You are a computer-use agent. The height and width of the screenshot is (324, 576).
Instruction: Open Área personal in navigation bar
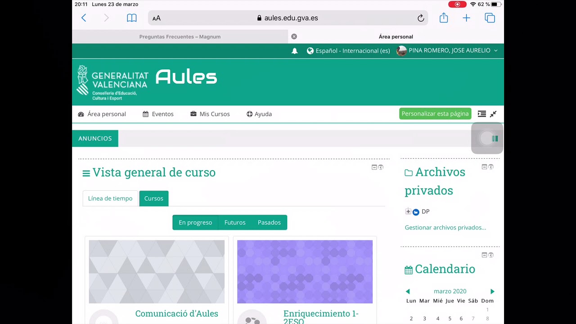102,114
